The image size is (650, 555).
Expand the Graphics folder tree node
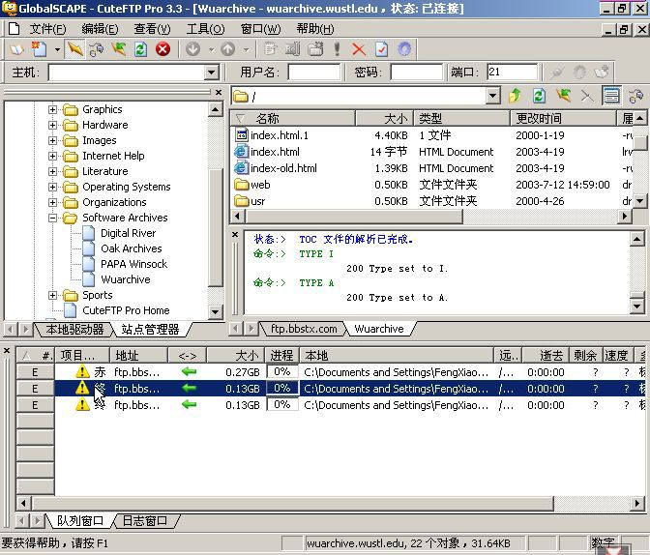tap(53, 109)
